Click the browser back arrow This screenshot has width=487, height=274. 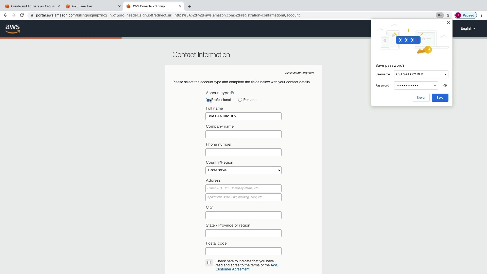pos(6,15)
